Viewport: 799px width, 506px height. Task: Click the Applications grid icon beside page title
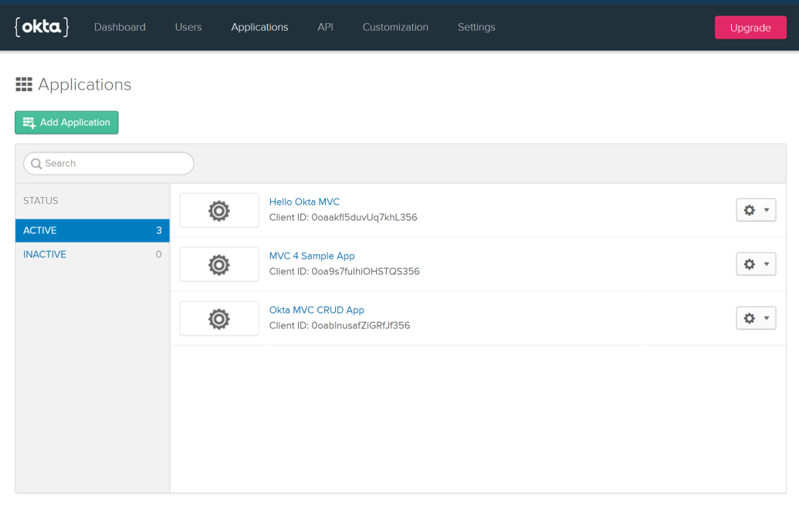click(x=24, y=85)
